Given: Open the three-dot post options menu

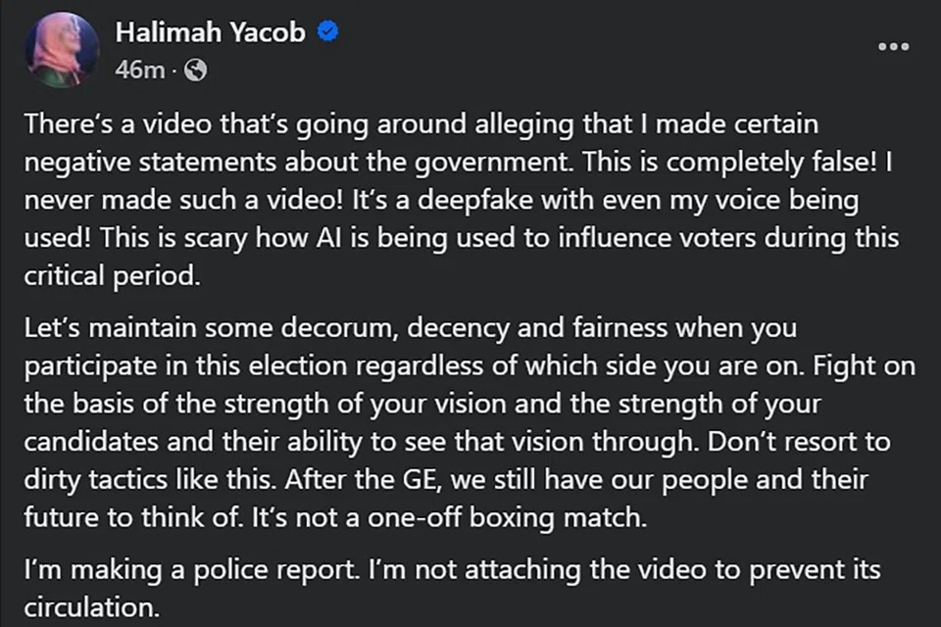Looking at the screenshot, I should pyautogui.click(x=893, y=46).
